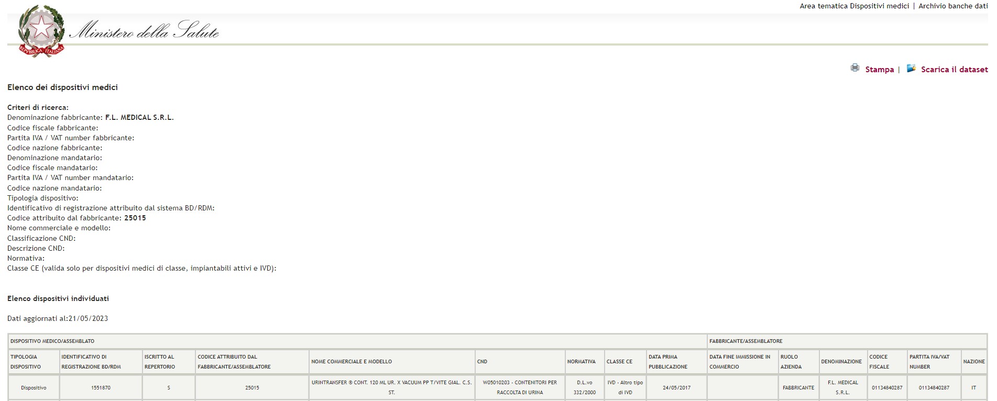Open Area tematica Dispositivi medici link

pyautogui.click(x=854, y=6)
